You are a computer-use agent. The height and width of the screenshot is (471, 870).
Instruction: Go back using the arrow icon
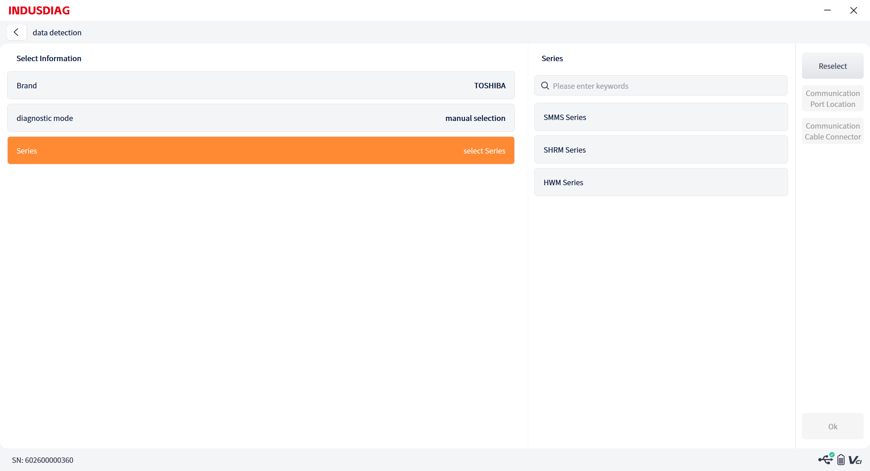[16, 32]
